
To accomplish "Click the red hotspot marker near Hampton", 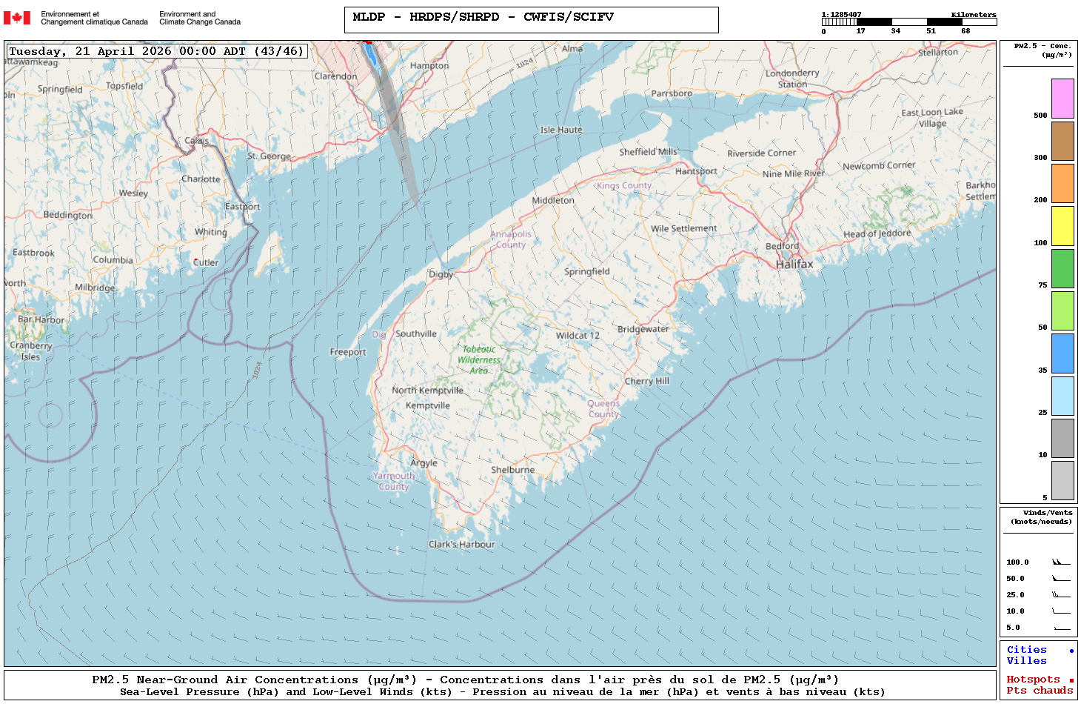I will tap(367, 44).
